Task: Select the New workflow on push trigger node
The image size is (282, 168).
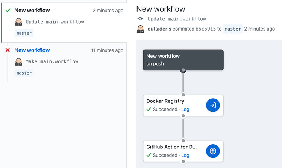Action: pos(183,60)
